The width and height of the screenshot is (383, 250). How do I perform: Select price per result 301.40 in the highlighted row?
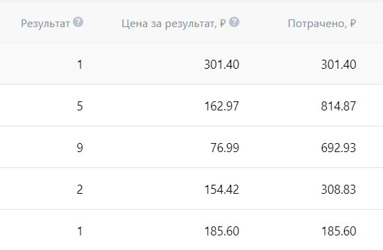click(x=221, y=65)
